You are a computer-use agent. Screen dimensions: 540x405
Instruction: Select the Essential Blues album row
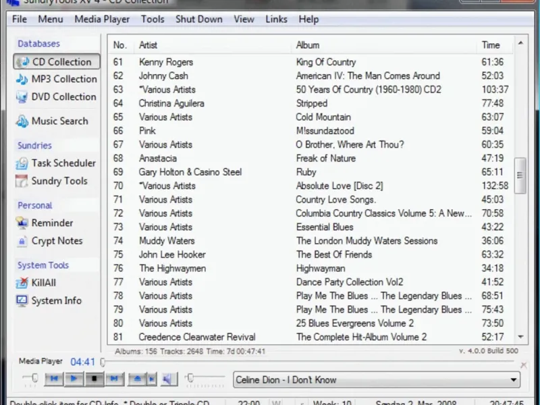[x=310, y=227]
